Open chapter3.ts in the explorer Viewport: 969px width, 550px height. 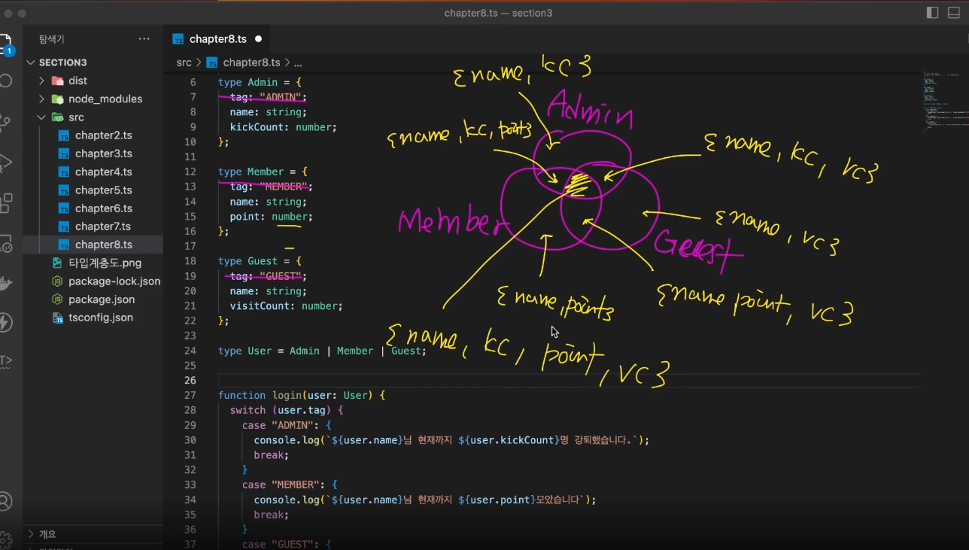103,153
